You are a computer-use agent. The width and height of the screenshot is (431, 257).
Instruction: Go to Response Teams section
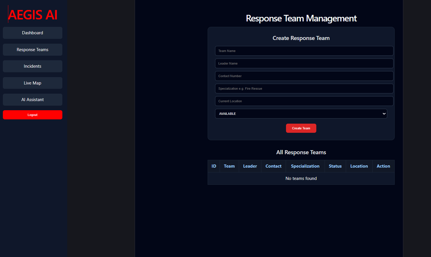click(33, 50)
